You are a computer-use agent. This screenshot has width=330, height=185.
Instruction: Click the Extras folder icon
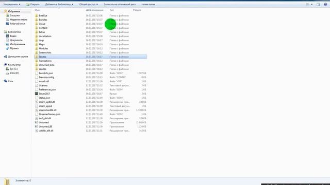click(x=37, y=32)
